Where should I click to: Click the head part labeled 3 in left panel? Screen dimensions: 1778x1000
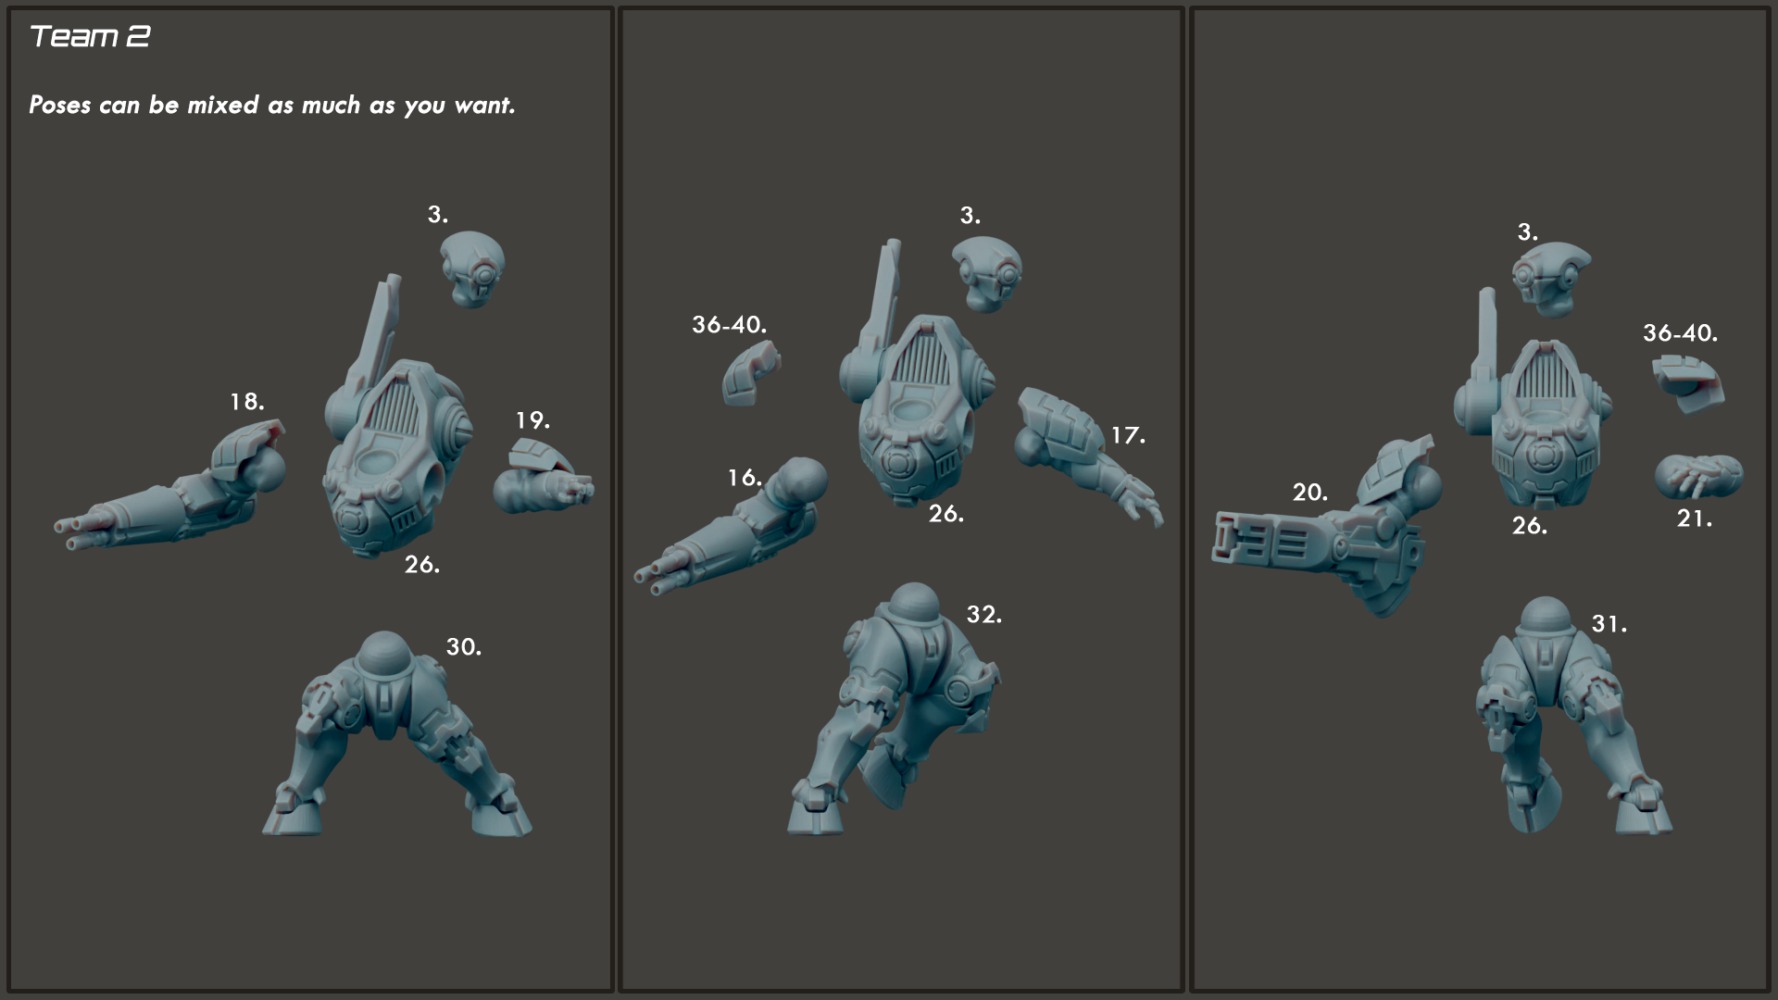coord(472,269)
